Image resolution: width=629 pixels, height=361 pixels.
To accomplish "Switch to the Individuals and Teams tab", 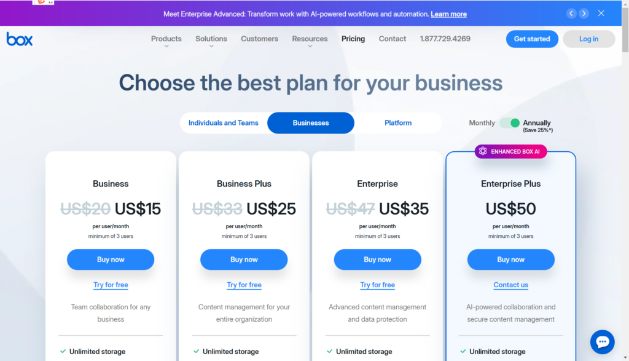I will pos(223,123).
